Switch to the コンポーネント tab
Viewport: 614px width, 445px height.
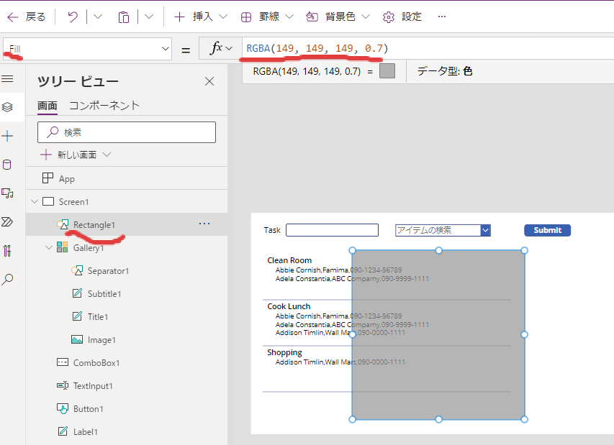(104, 106)
